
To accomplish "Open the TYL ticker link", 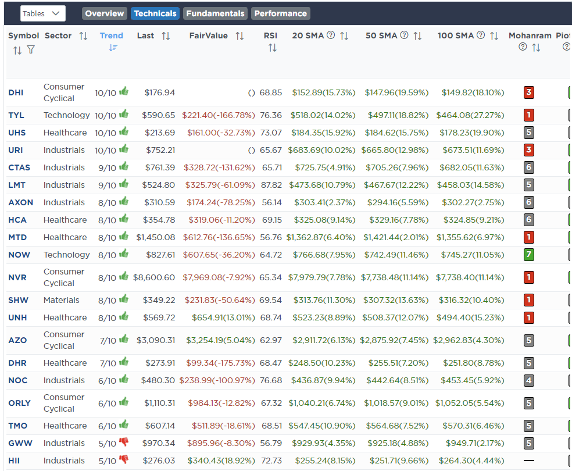I will 16,115.
